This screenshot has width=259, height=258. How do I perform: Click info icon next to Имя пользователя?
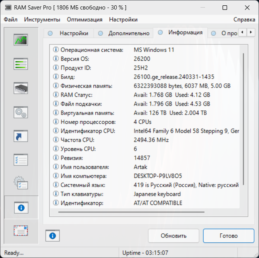pyautogui.click(x=56, y=167)
